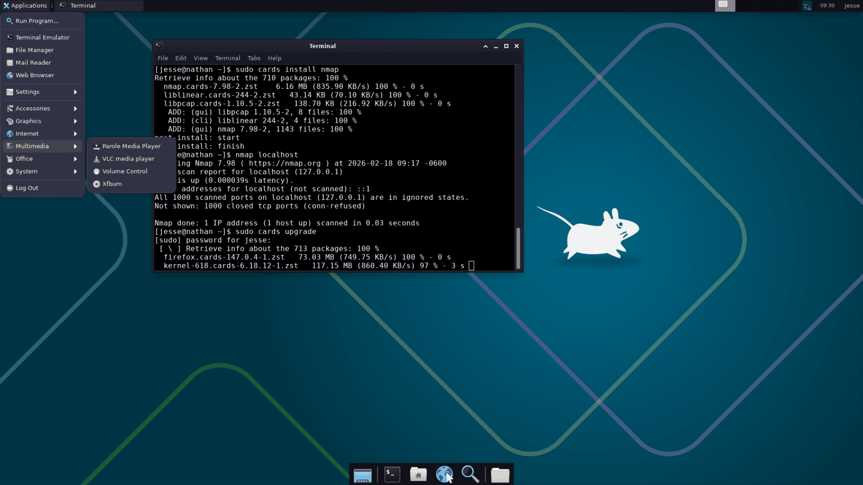Open the Terminal's File menu
863x485 pixels.
click(x=162, y=58)
